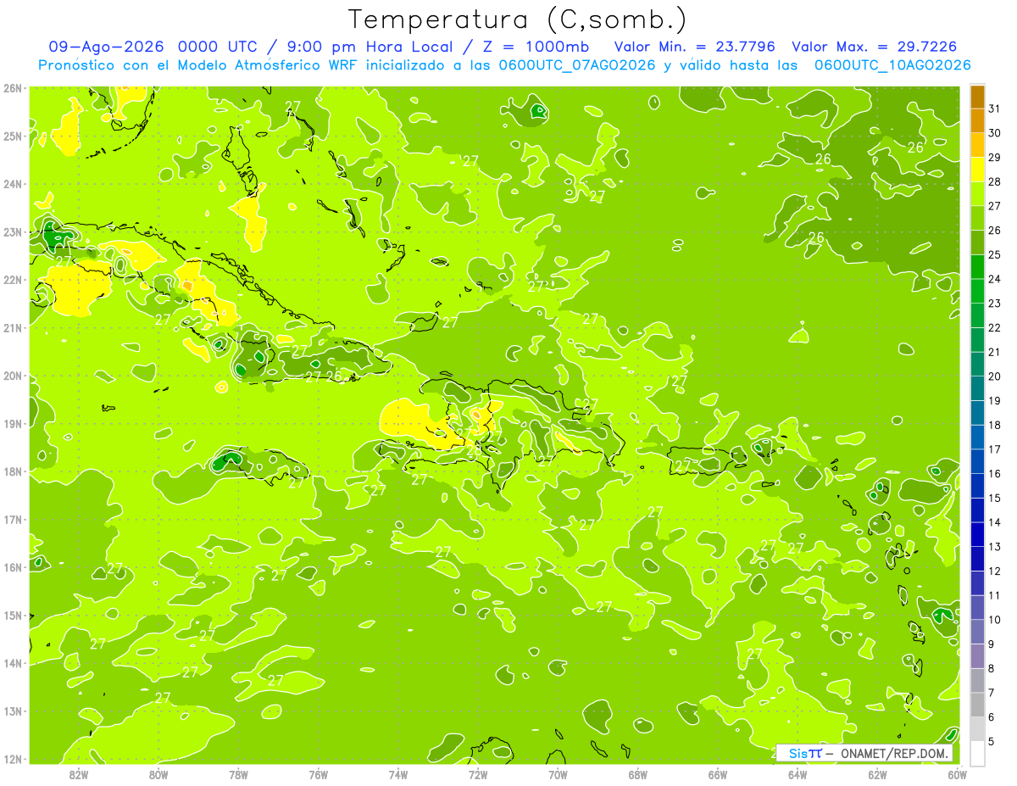Image resolution: width=1017 pixels, height=786 pixels.
Task: Click the '80W' longitude axis label
Action: pyautogui.click(x=158, y=774)
